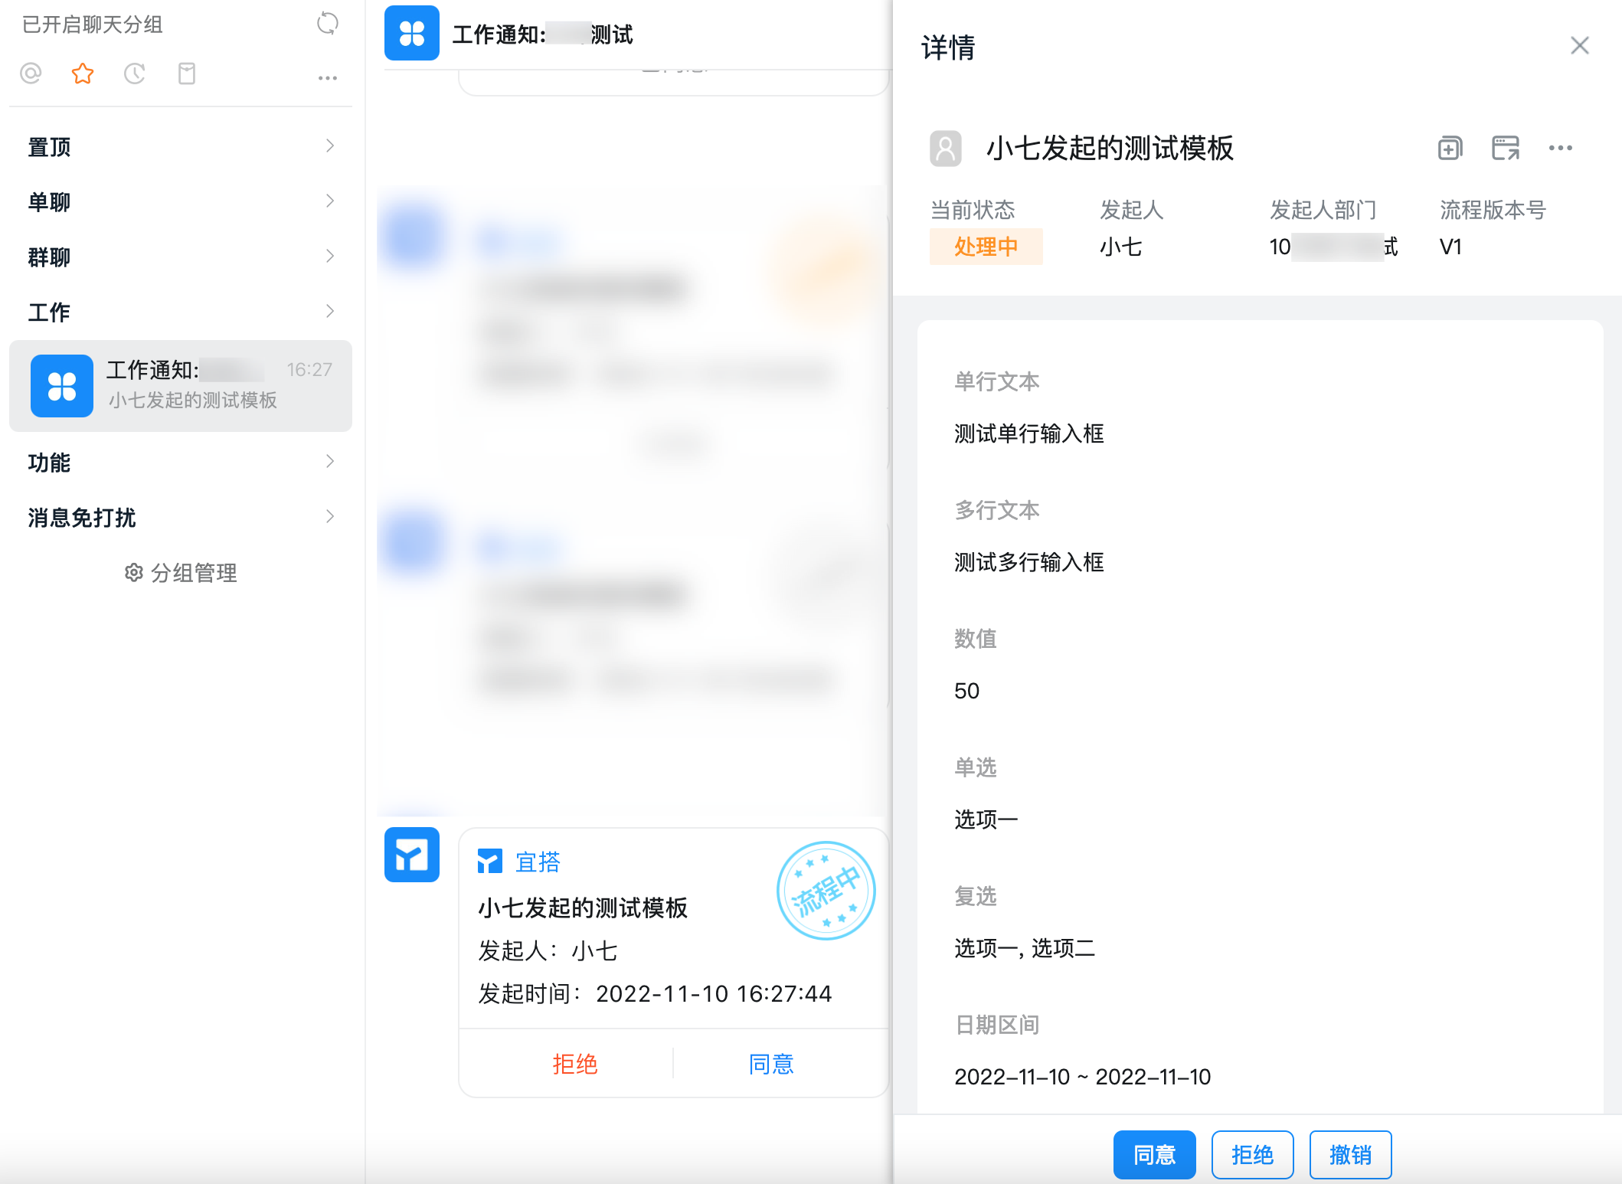Open details panel more options menu

[x=1560, y=148]
